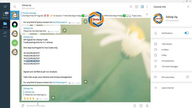Viewport: 192px width, 108px height.
Task: Click the chat list search icon
Action: click(15, 7)
